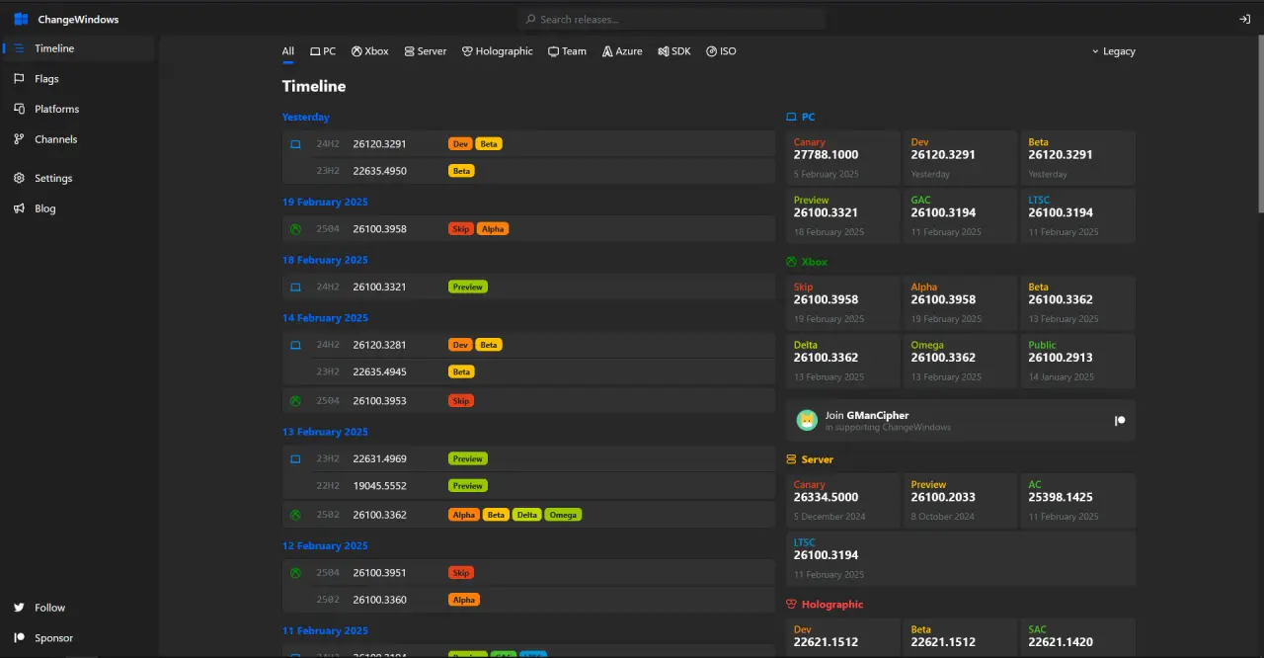Click the PC icon for build 22631.4969
1264x658 pixels.
(295, 459)
